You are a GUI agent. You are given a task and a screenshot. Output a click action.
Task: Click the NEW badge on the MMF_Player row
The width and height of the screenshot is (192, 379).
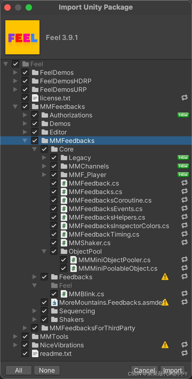pyautogui.click(x=183, y=175)
